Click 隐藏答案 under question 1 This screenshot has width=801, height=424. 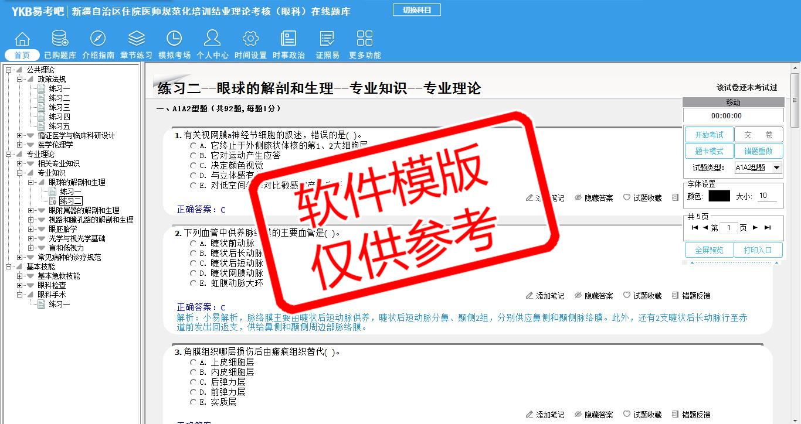coord(594,198)
